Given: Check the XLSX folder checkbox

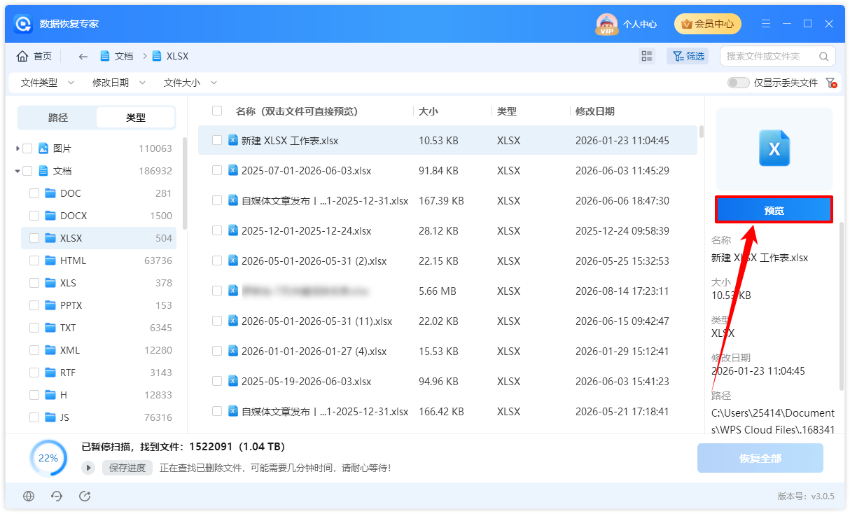Looking at the screenshot, I should pos(34,238).
